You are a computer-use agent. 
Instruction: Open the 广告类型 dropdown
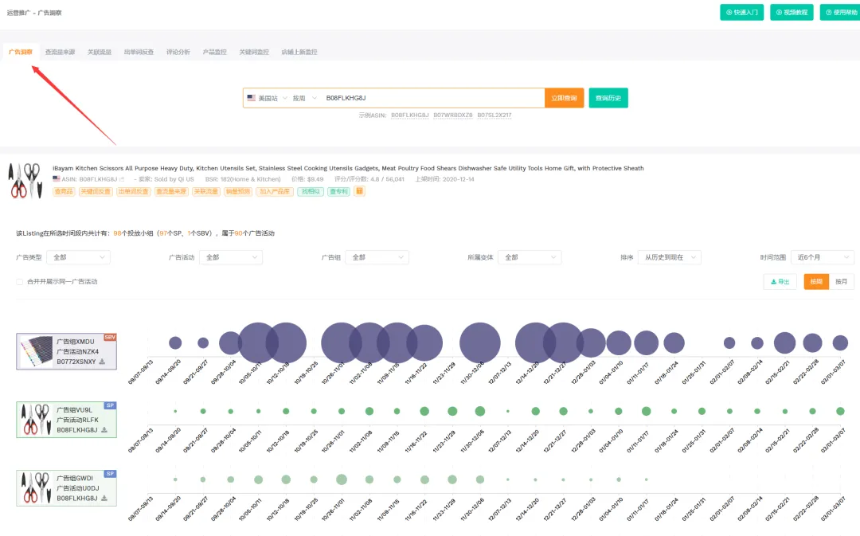78,257
